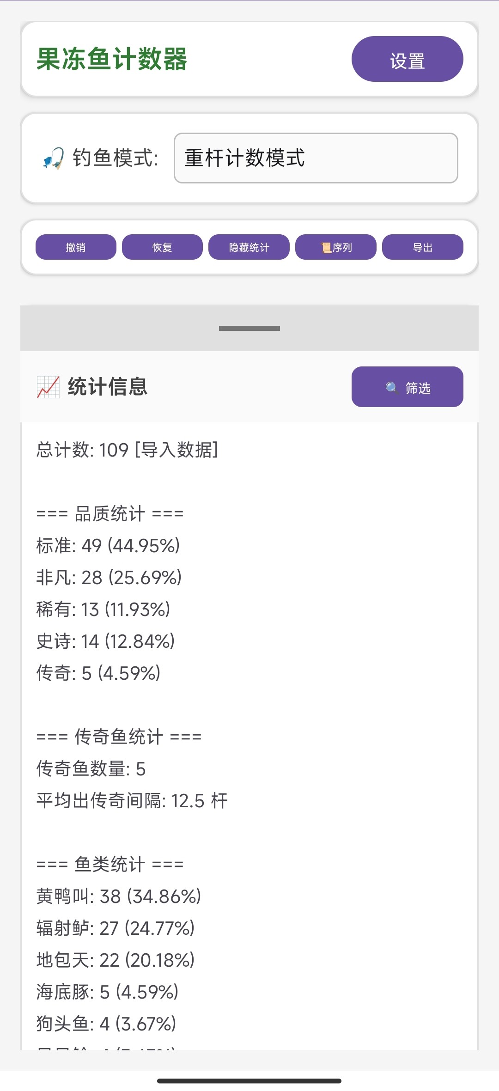
Task: Open the 序列 scroll icon button
Action: click(x=335, y=247)
